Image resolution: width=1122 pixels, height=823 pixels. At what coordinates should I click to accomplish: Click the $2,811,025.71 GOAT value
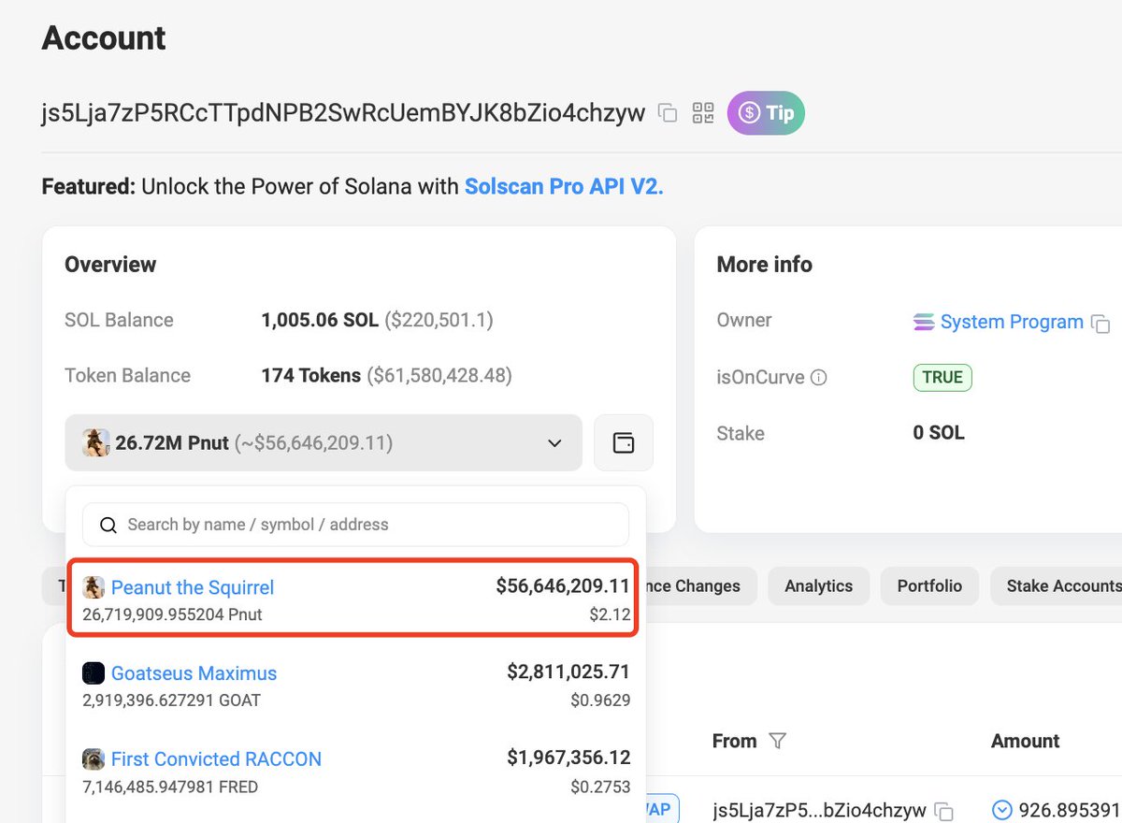[568, 671]
